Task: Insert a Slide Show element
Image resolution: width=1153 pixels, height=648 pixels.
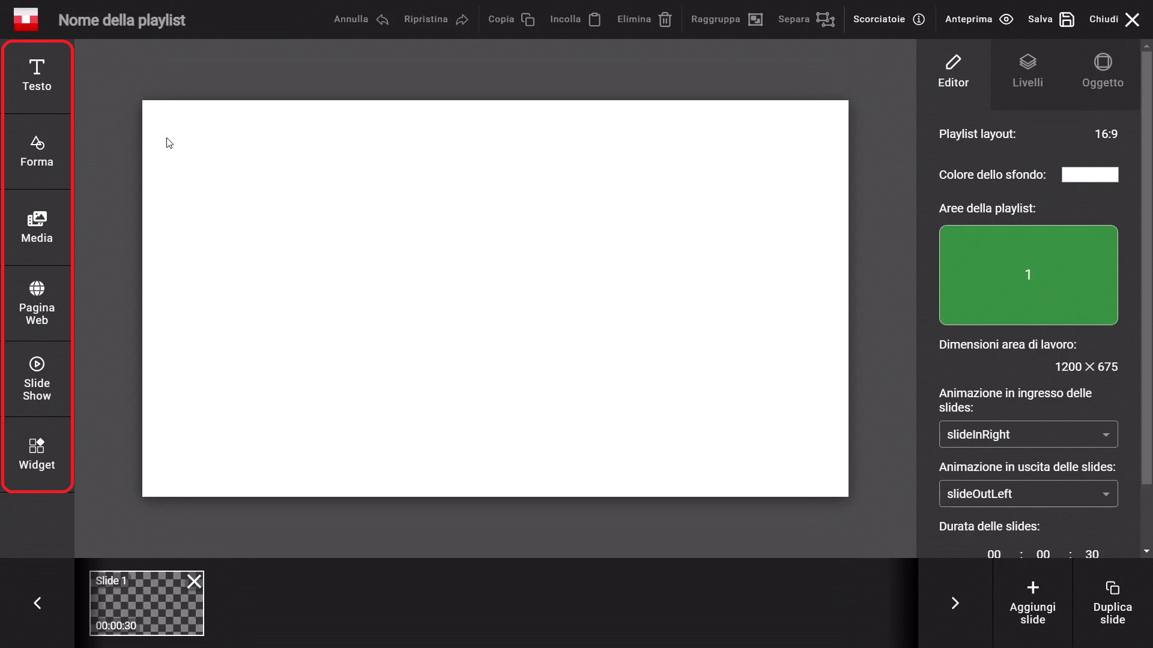Action: [x=37, y=379]
